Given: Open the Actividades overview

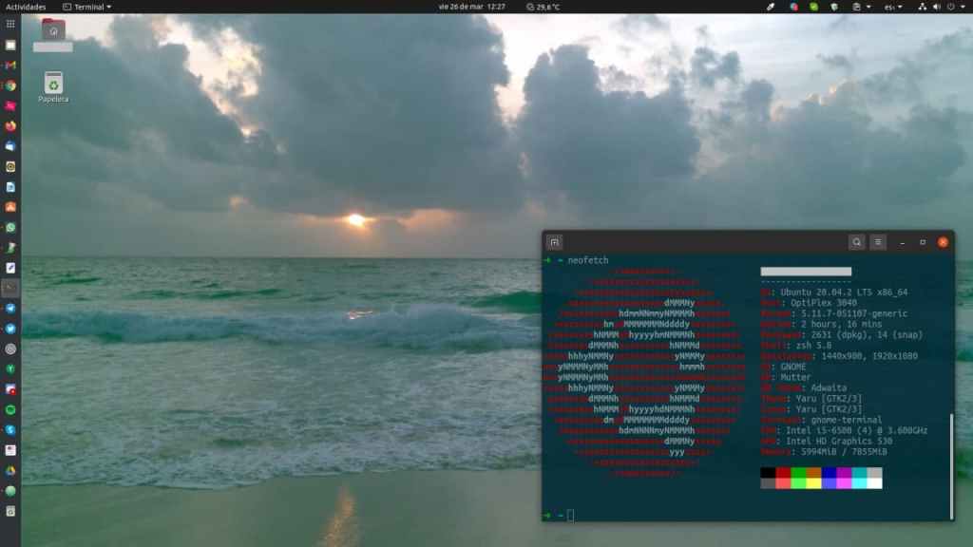Looking at the screenshot, I should click(x=26, y=7).
